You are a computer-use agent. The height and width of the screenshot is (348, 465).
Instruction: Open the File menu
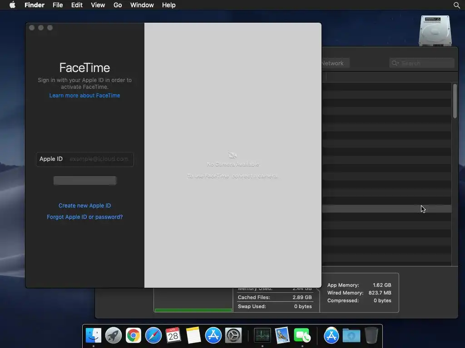tap(58, 5)
